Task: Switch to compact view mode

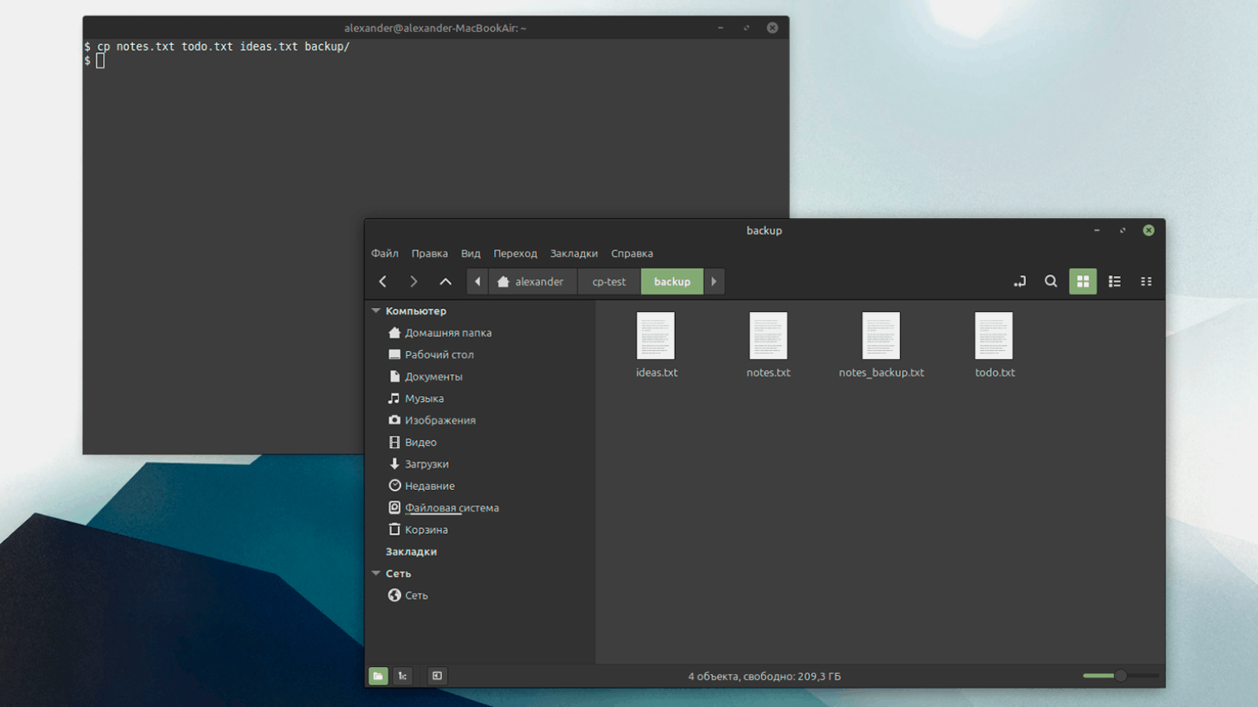Action: (1146, 282)
